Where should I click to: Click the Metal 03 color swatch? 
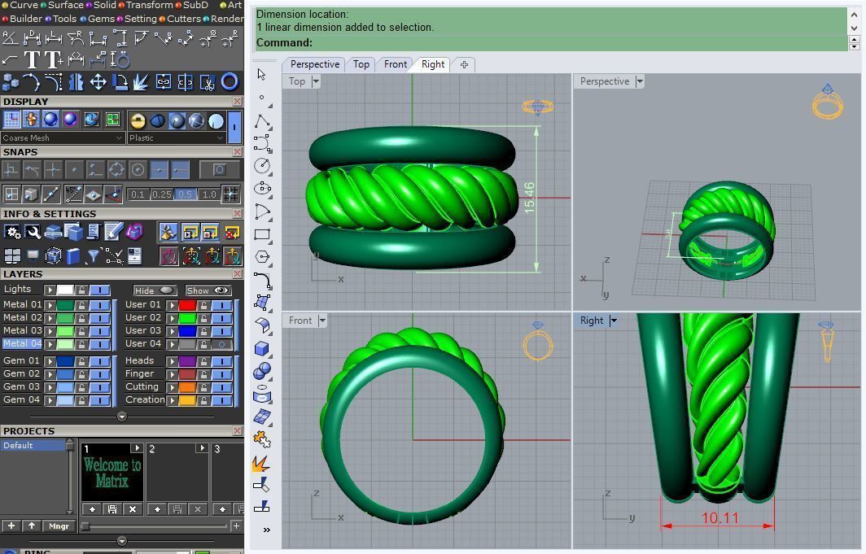point(66,331)
